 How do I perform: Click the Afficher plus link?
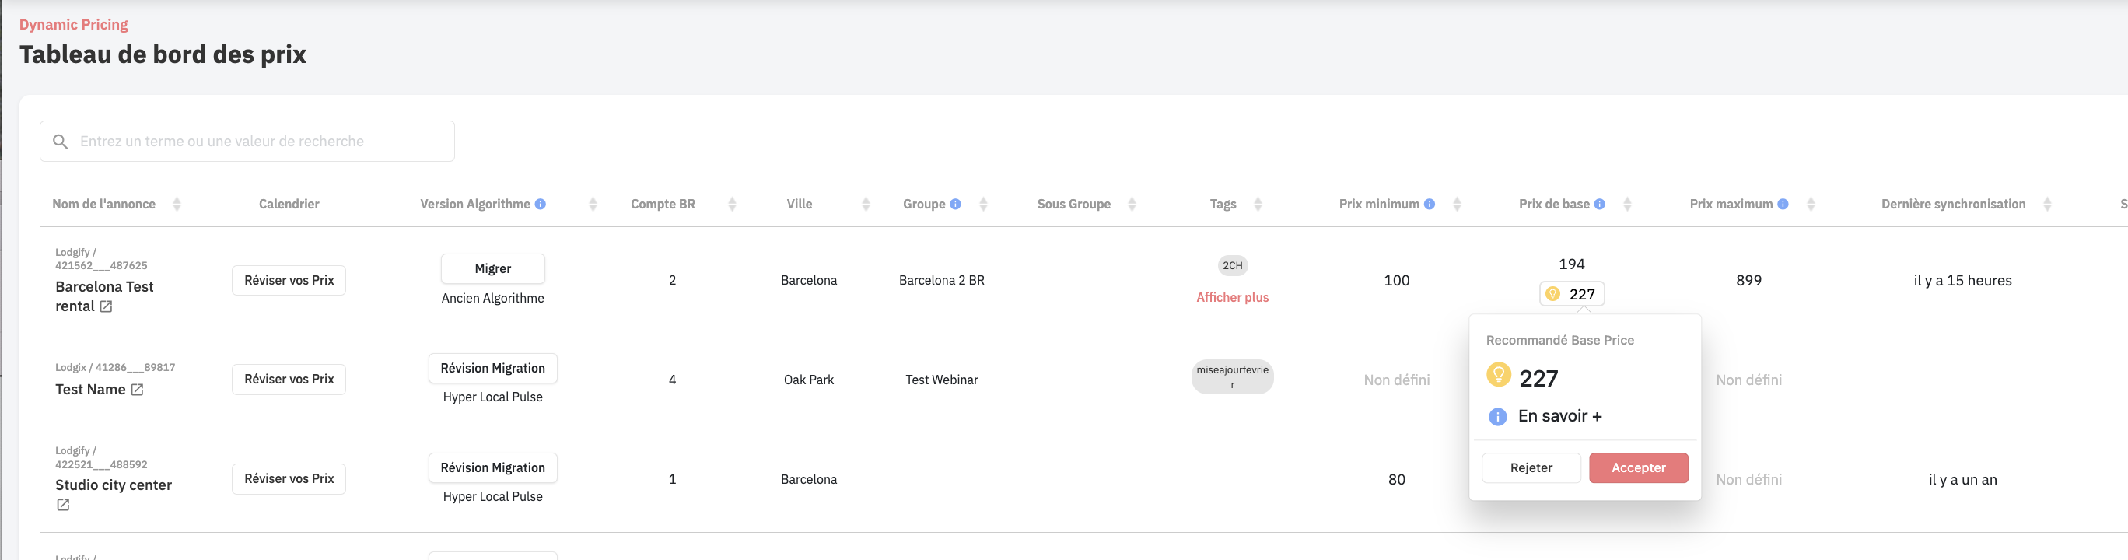(1233, 297)
